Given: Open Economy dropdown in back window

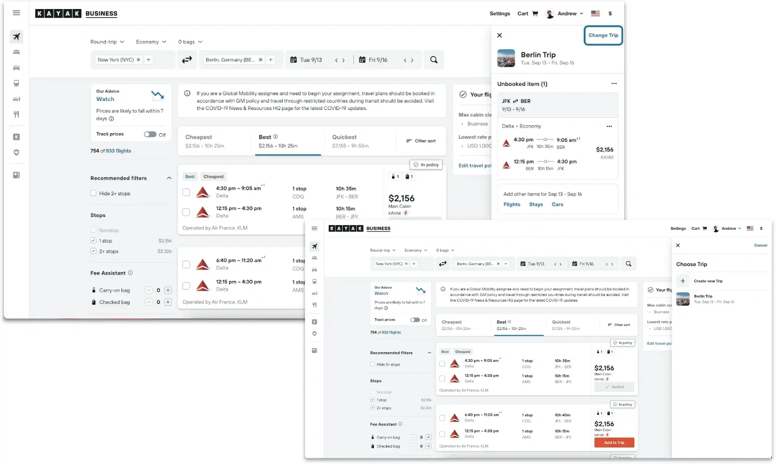Looking at the screenshot, I should [151, 42].
